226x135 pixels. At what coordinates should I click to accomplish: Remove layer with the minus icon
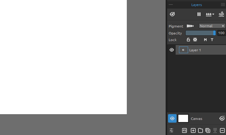click(222, 130)
